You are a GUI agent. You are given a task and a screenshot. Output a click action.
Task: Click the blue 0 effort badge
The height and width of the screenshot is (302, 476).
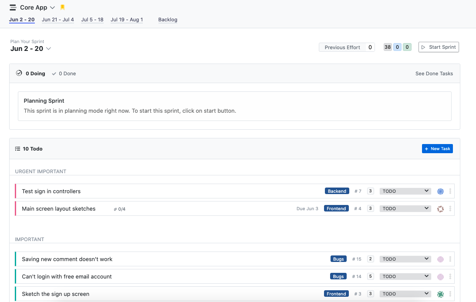(397, 47)
